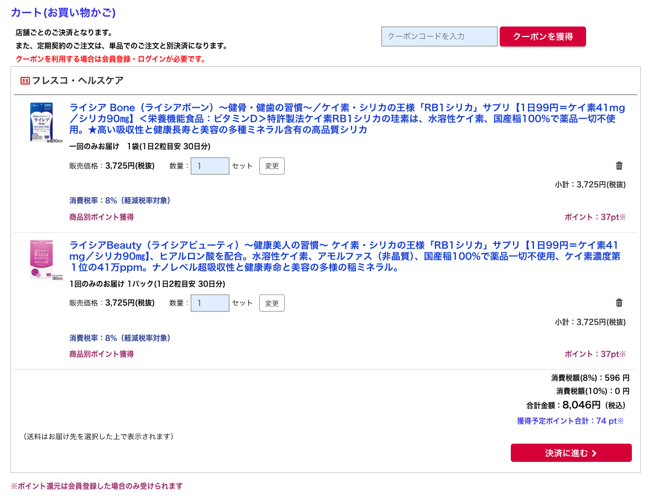Click 小計 3,725円 for ライシアBeauty

click(590, 322)
